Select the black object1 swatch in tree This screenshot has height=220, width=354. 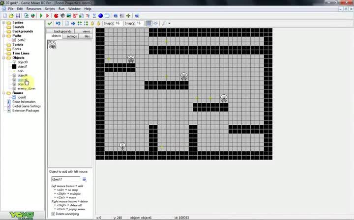14,66
